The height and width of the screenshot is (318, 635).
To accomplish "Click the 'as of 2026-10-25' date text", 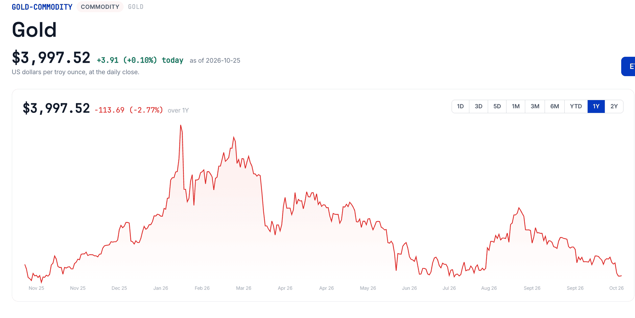I will [x=215, y=61].
